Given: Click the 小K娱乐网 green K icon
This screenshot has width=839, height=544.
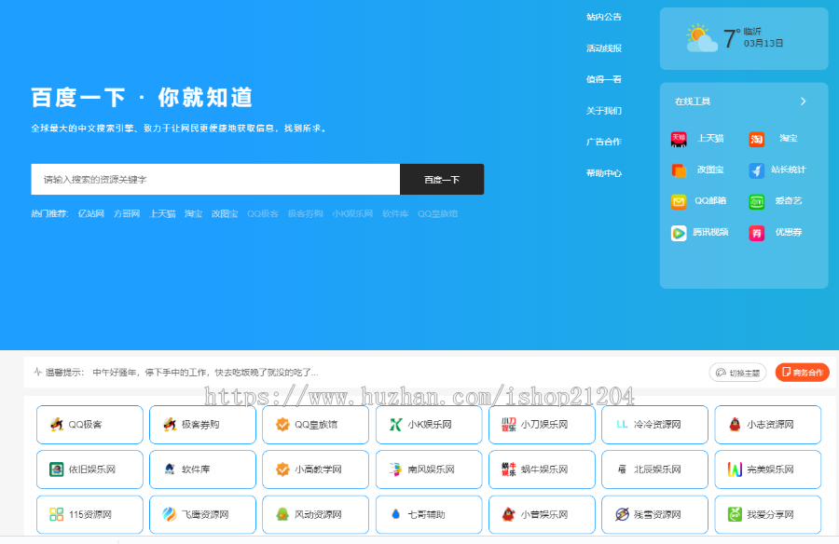Looking at the screenshot, I should pyautogui.click(x=395, y=425).
